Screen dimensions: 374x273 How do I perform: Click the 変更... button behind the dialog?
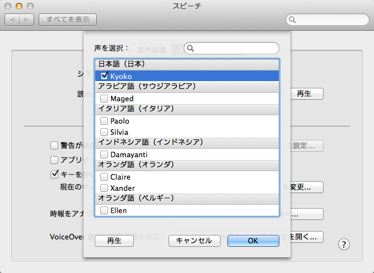[x=306, y=187]
